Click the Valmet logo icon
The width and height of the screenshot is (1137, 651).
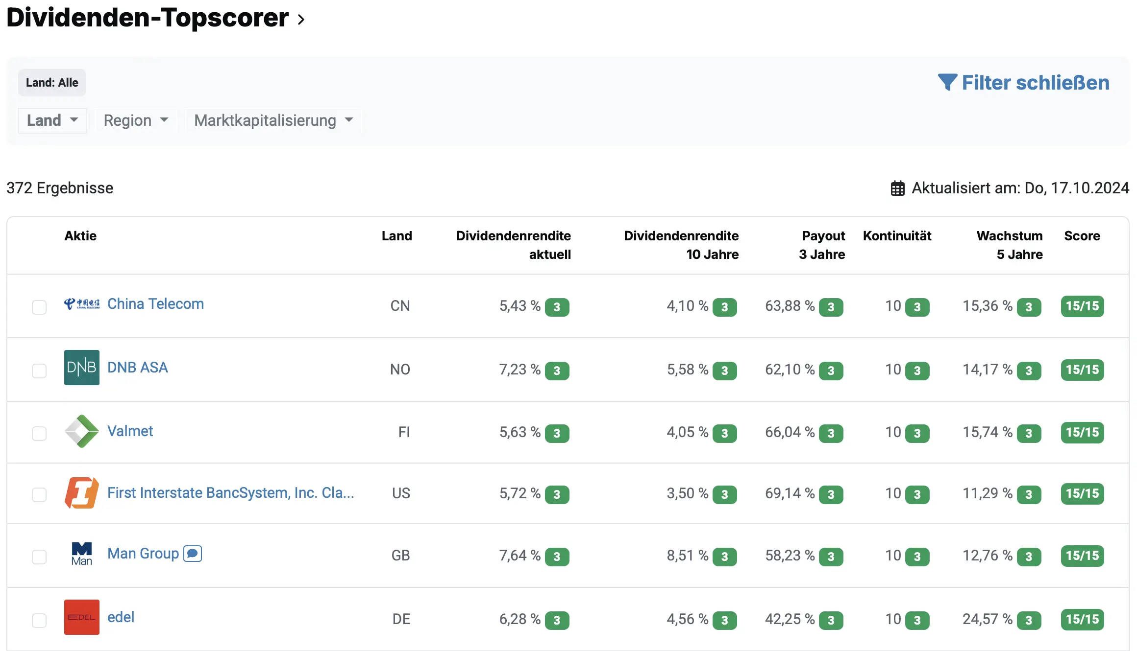click(82, 431)
